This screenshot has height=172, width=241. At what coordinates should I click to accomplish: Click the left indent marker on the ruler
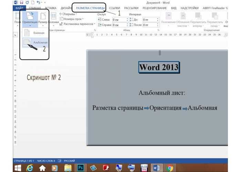92,36
